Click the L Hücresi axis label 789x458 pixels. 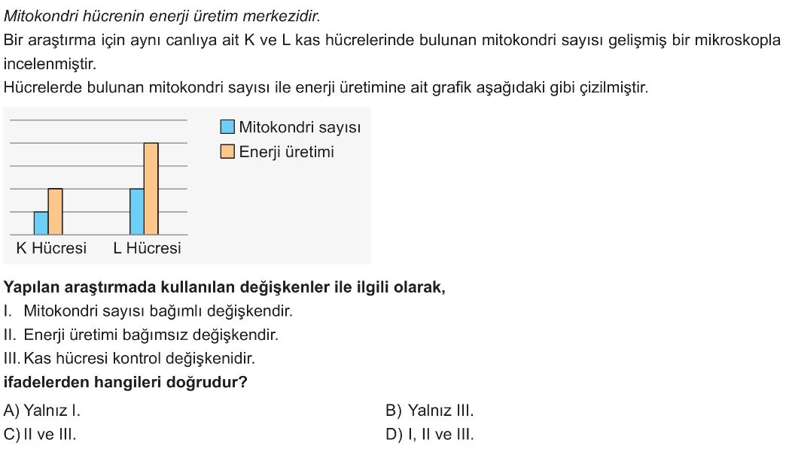(x=147, y=248)
